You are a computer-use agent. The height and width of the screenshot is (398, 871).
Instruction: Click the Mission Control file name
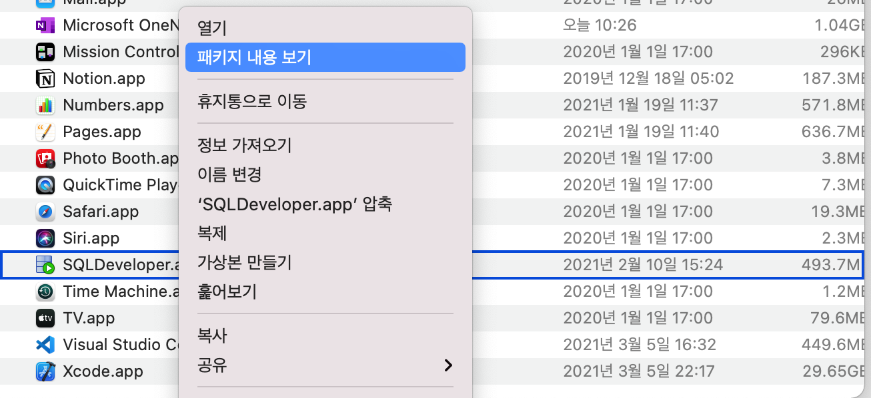pyautogui.click(x=121, y=52)
